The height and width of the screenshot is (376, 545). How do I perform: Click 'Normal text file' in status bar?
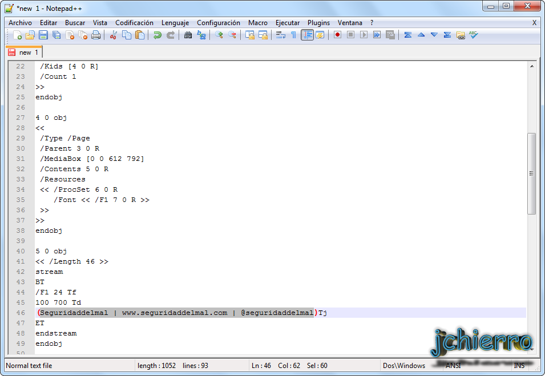(x=29, y=366)
